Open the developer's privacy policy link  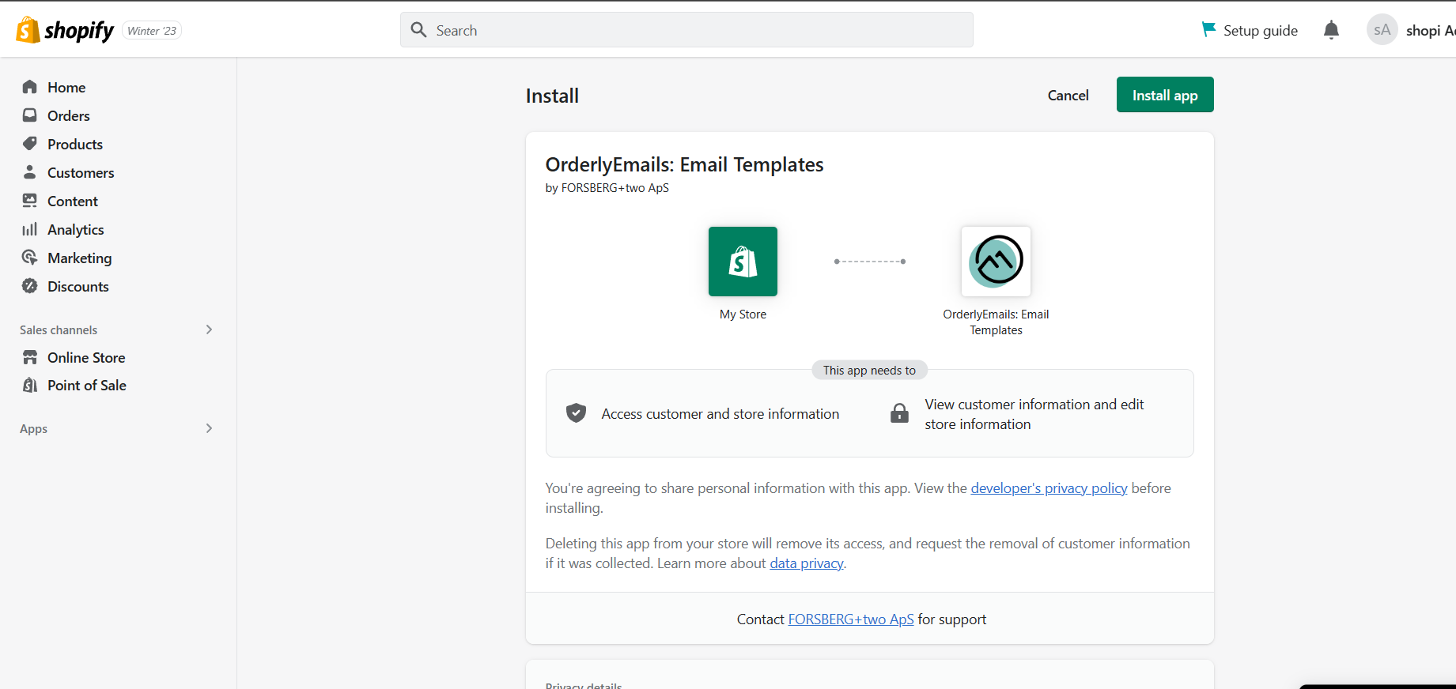(1049, 488)
